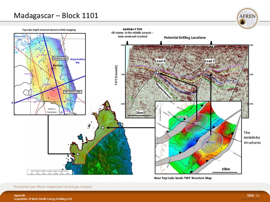Click the AFREN company logo
This screenshot has width=270, height=202.
pos(247,19)
